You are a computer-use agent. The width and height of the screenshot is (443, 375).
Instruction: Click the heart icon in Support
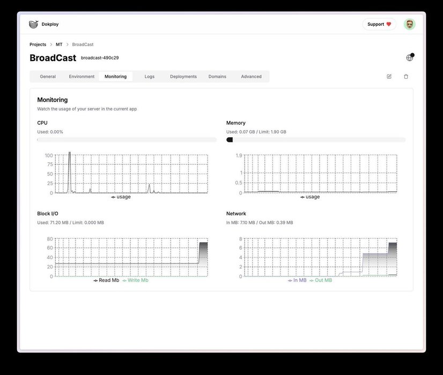point(389,24)
